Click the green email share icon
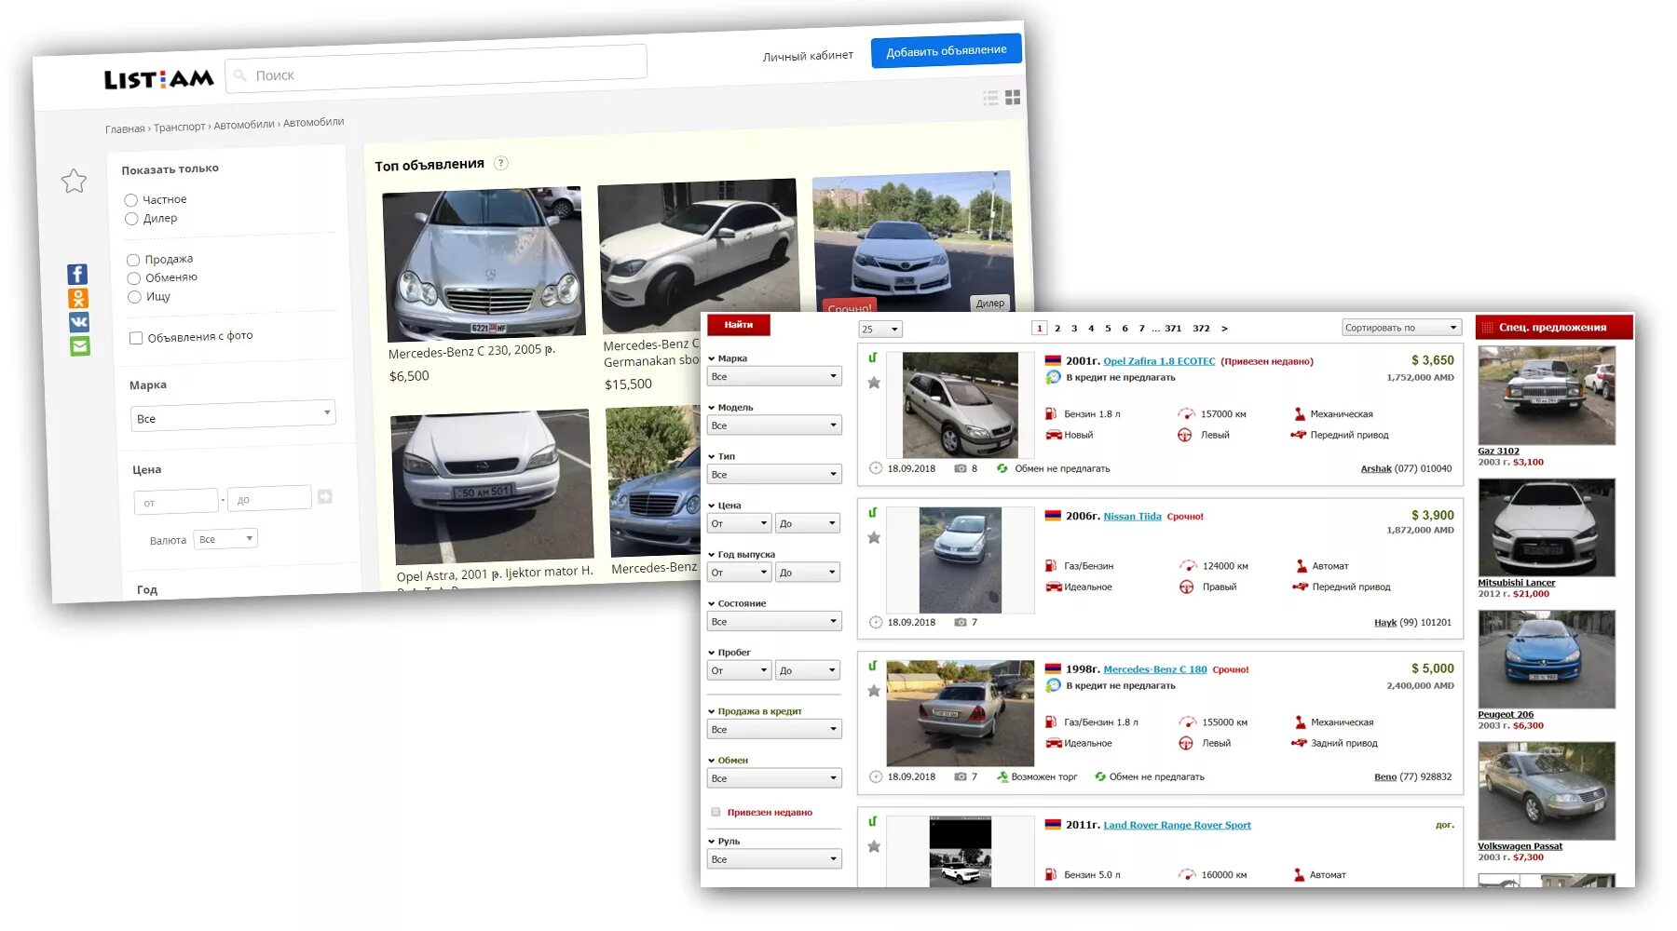The height and width of the screenshot is (931, 1677). pyautogui.click(x=80, y=346)
